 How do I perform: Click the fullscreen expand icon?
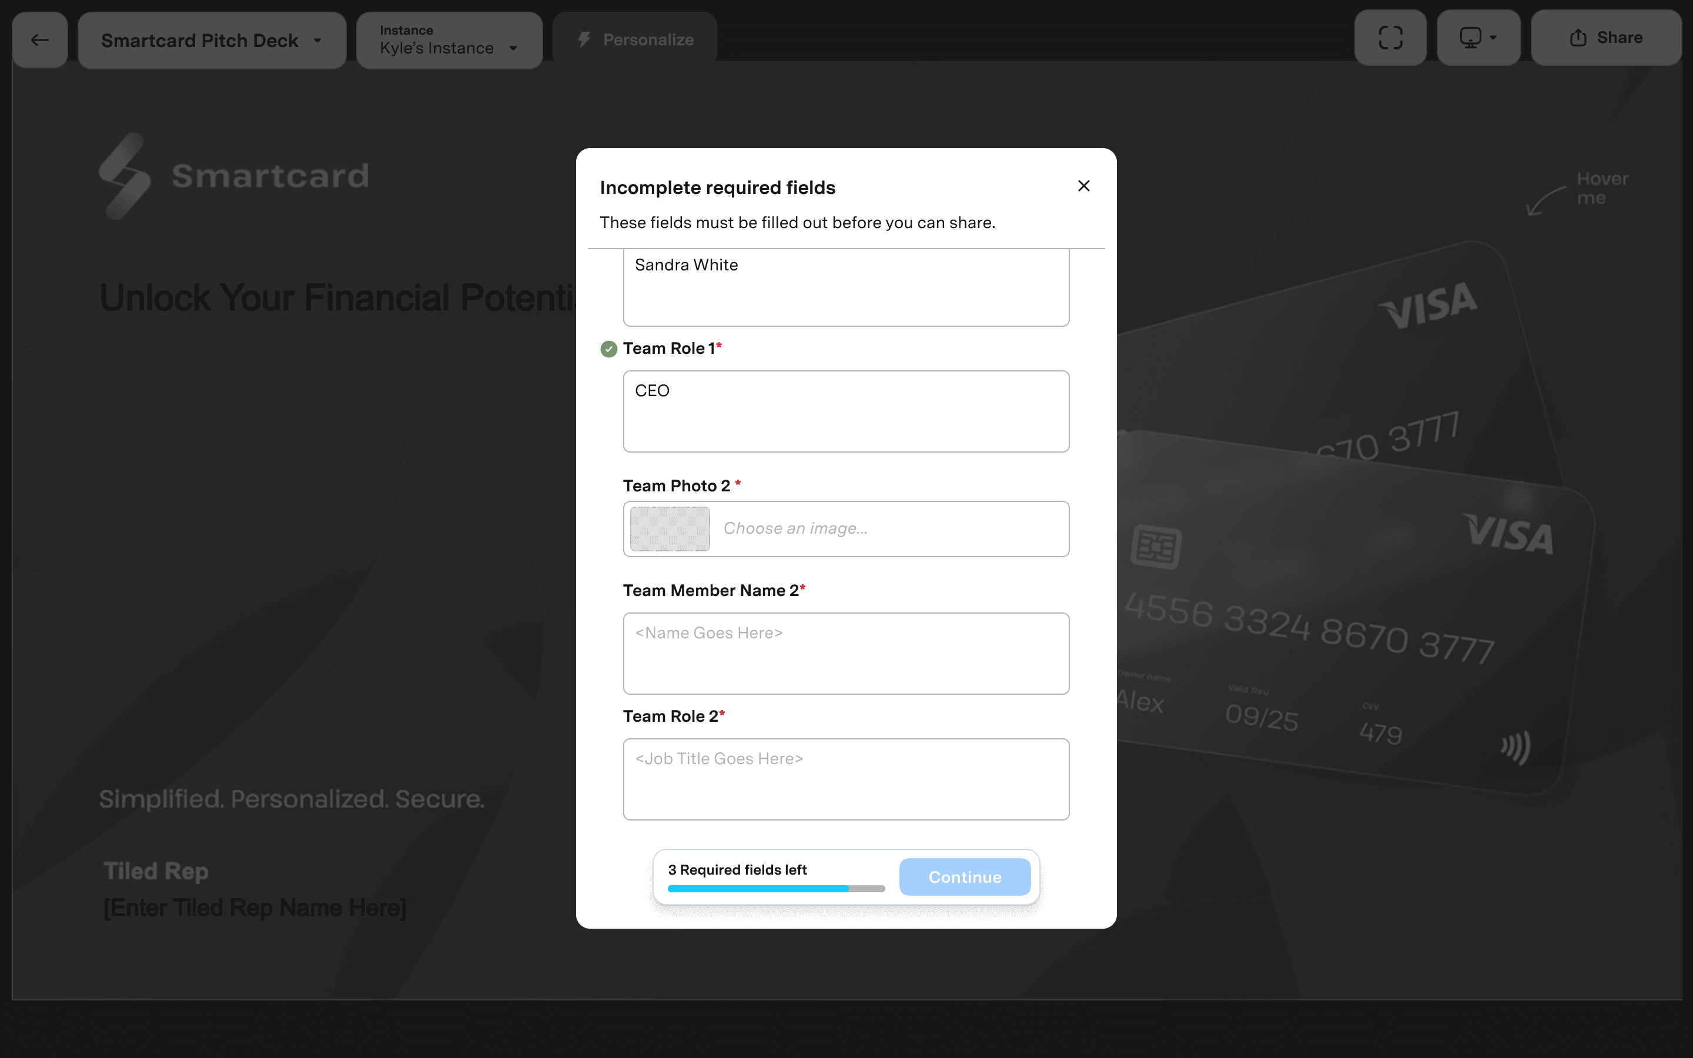1390,38
